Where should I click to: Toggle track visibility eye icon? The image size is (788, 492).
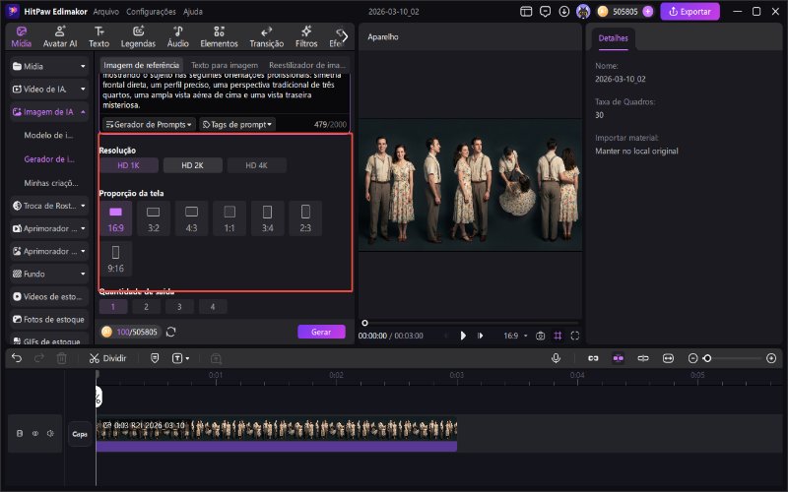(x=34, y=433)
